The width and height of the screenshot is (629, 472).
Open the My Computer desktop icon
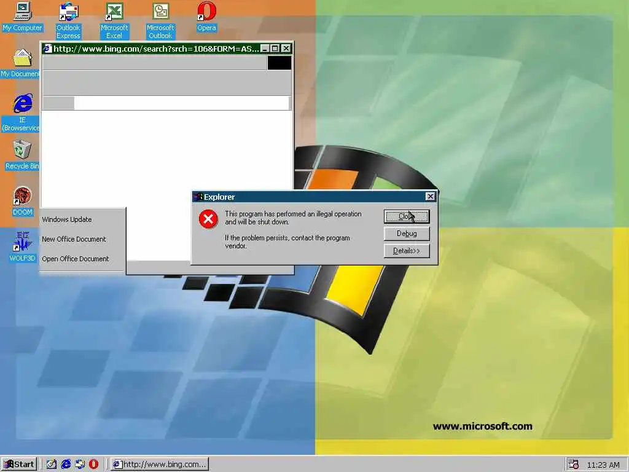(23, 17)
